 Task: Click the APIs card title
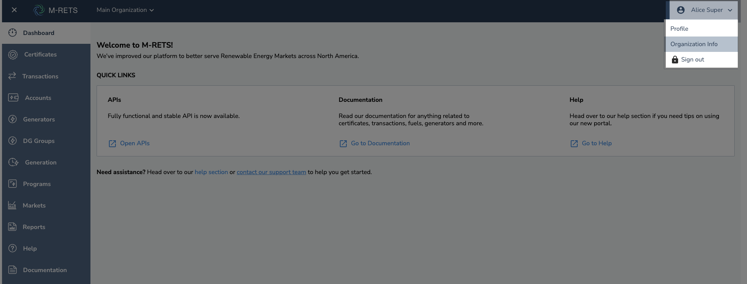[x=114, y=100]
